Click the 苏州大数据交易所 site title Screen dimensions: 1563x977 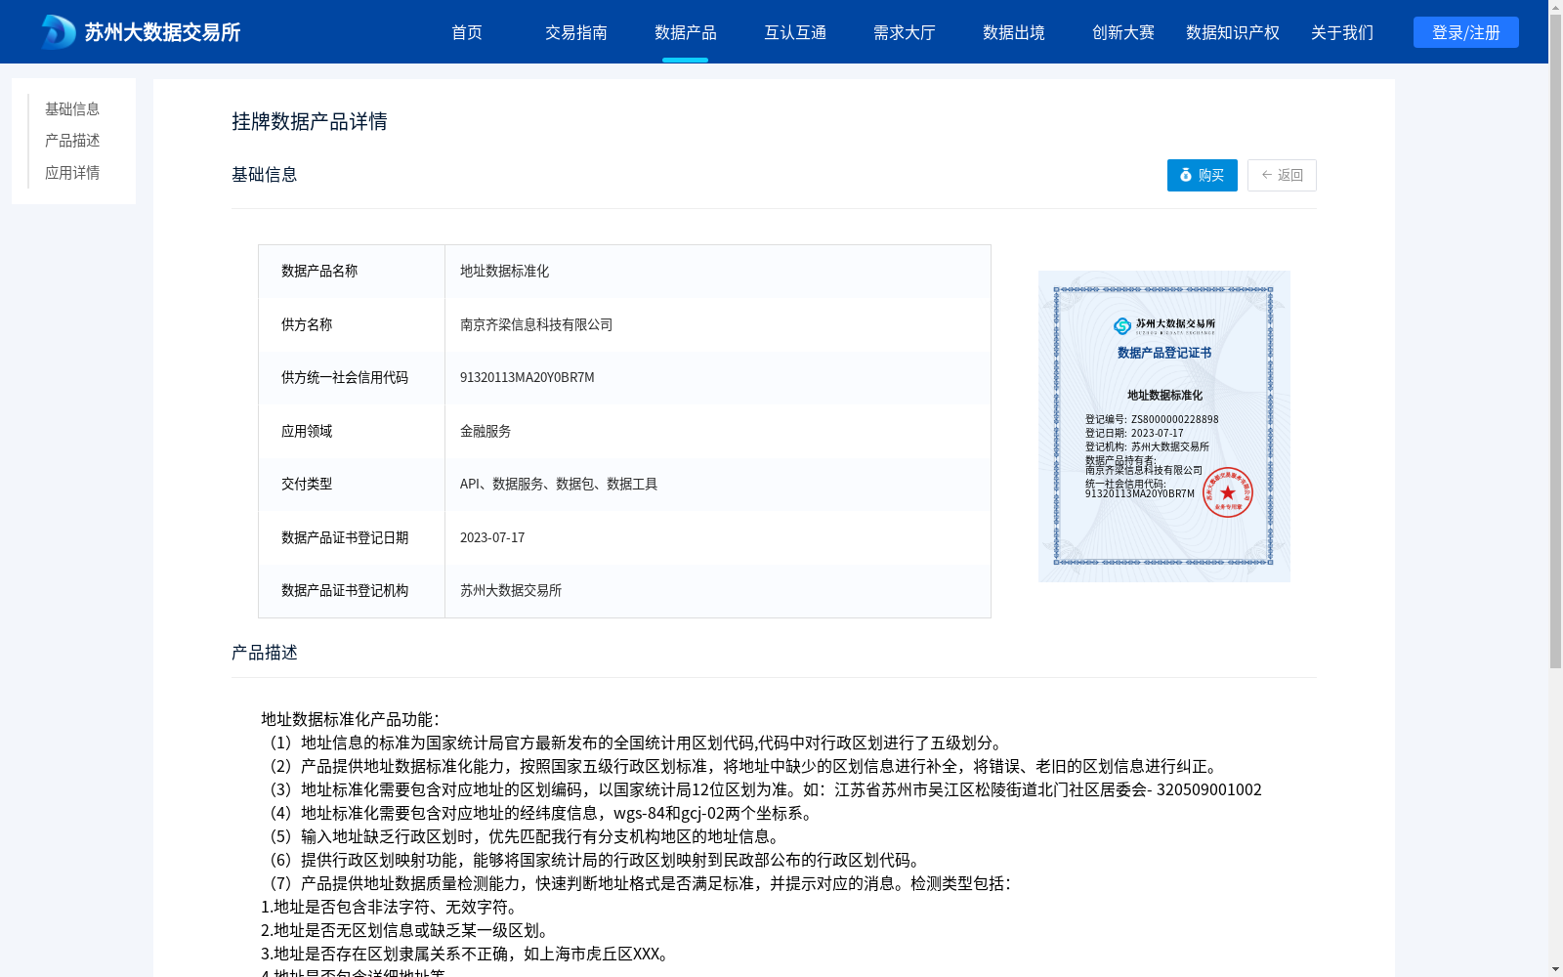[162, 32]
